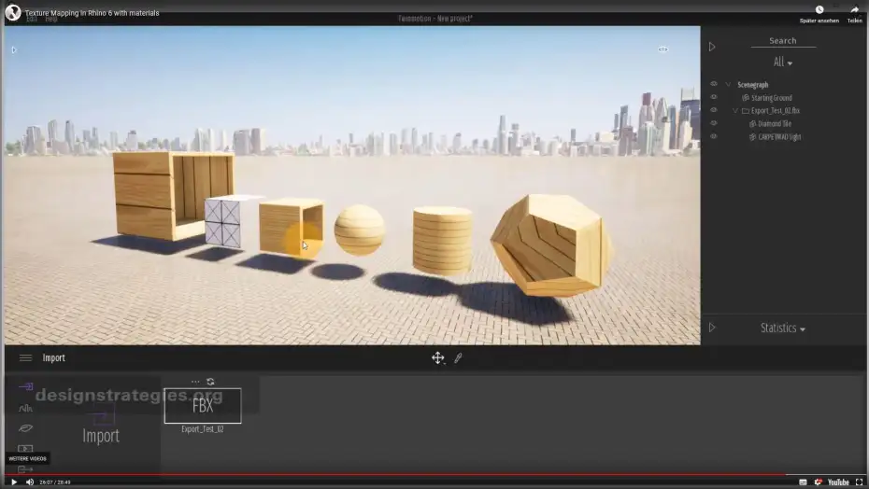This screenshot has height=489, width=869.
Task: Open the Media film icon in sidebar
Action: pos(25,448)
